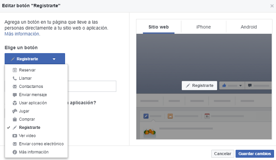Viewport: 276px width, 160px height.
Task: Click the play icon beside Ver video
Action: click(x=15, y=136)
